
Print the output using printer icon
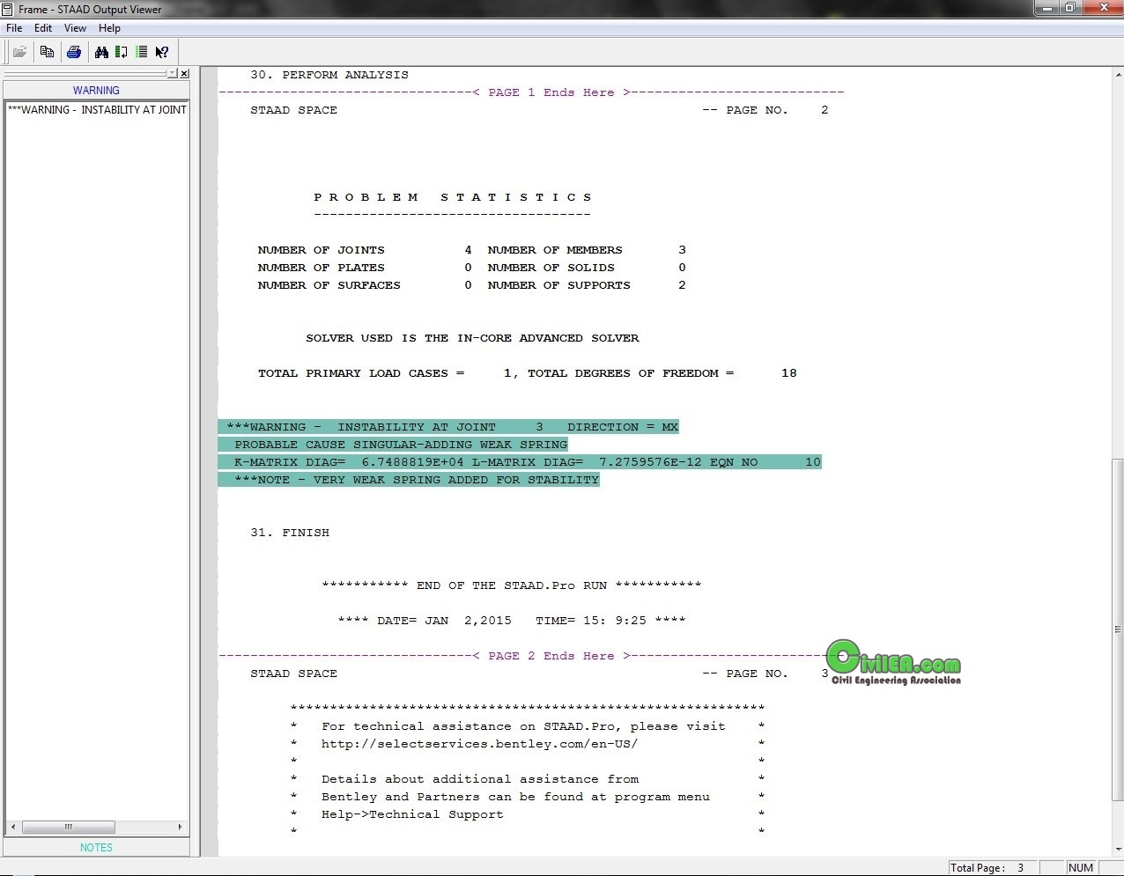click(74, 52)
